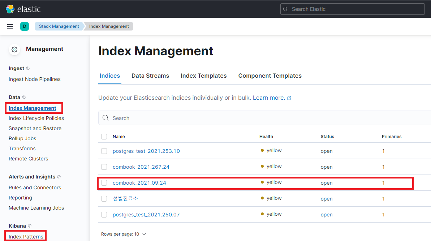Open the hamburger navigation menu
The width and height of the screenshot is (431, 241).
pos(10,26)
